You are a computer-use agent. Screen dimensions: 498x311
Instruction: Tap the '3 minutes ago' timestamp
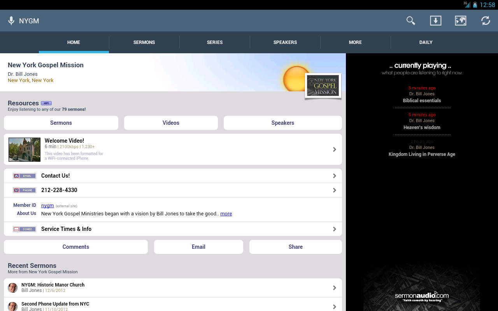click(x=422, y=88)
